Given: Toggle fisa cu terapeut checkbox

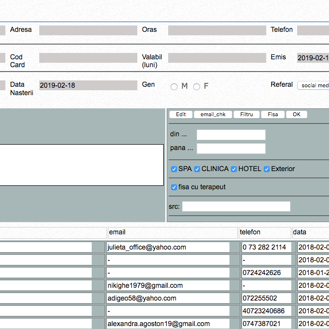Looking at the screenshot, I should tap(174, 187).
